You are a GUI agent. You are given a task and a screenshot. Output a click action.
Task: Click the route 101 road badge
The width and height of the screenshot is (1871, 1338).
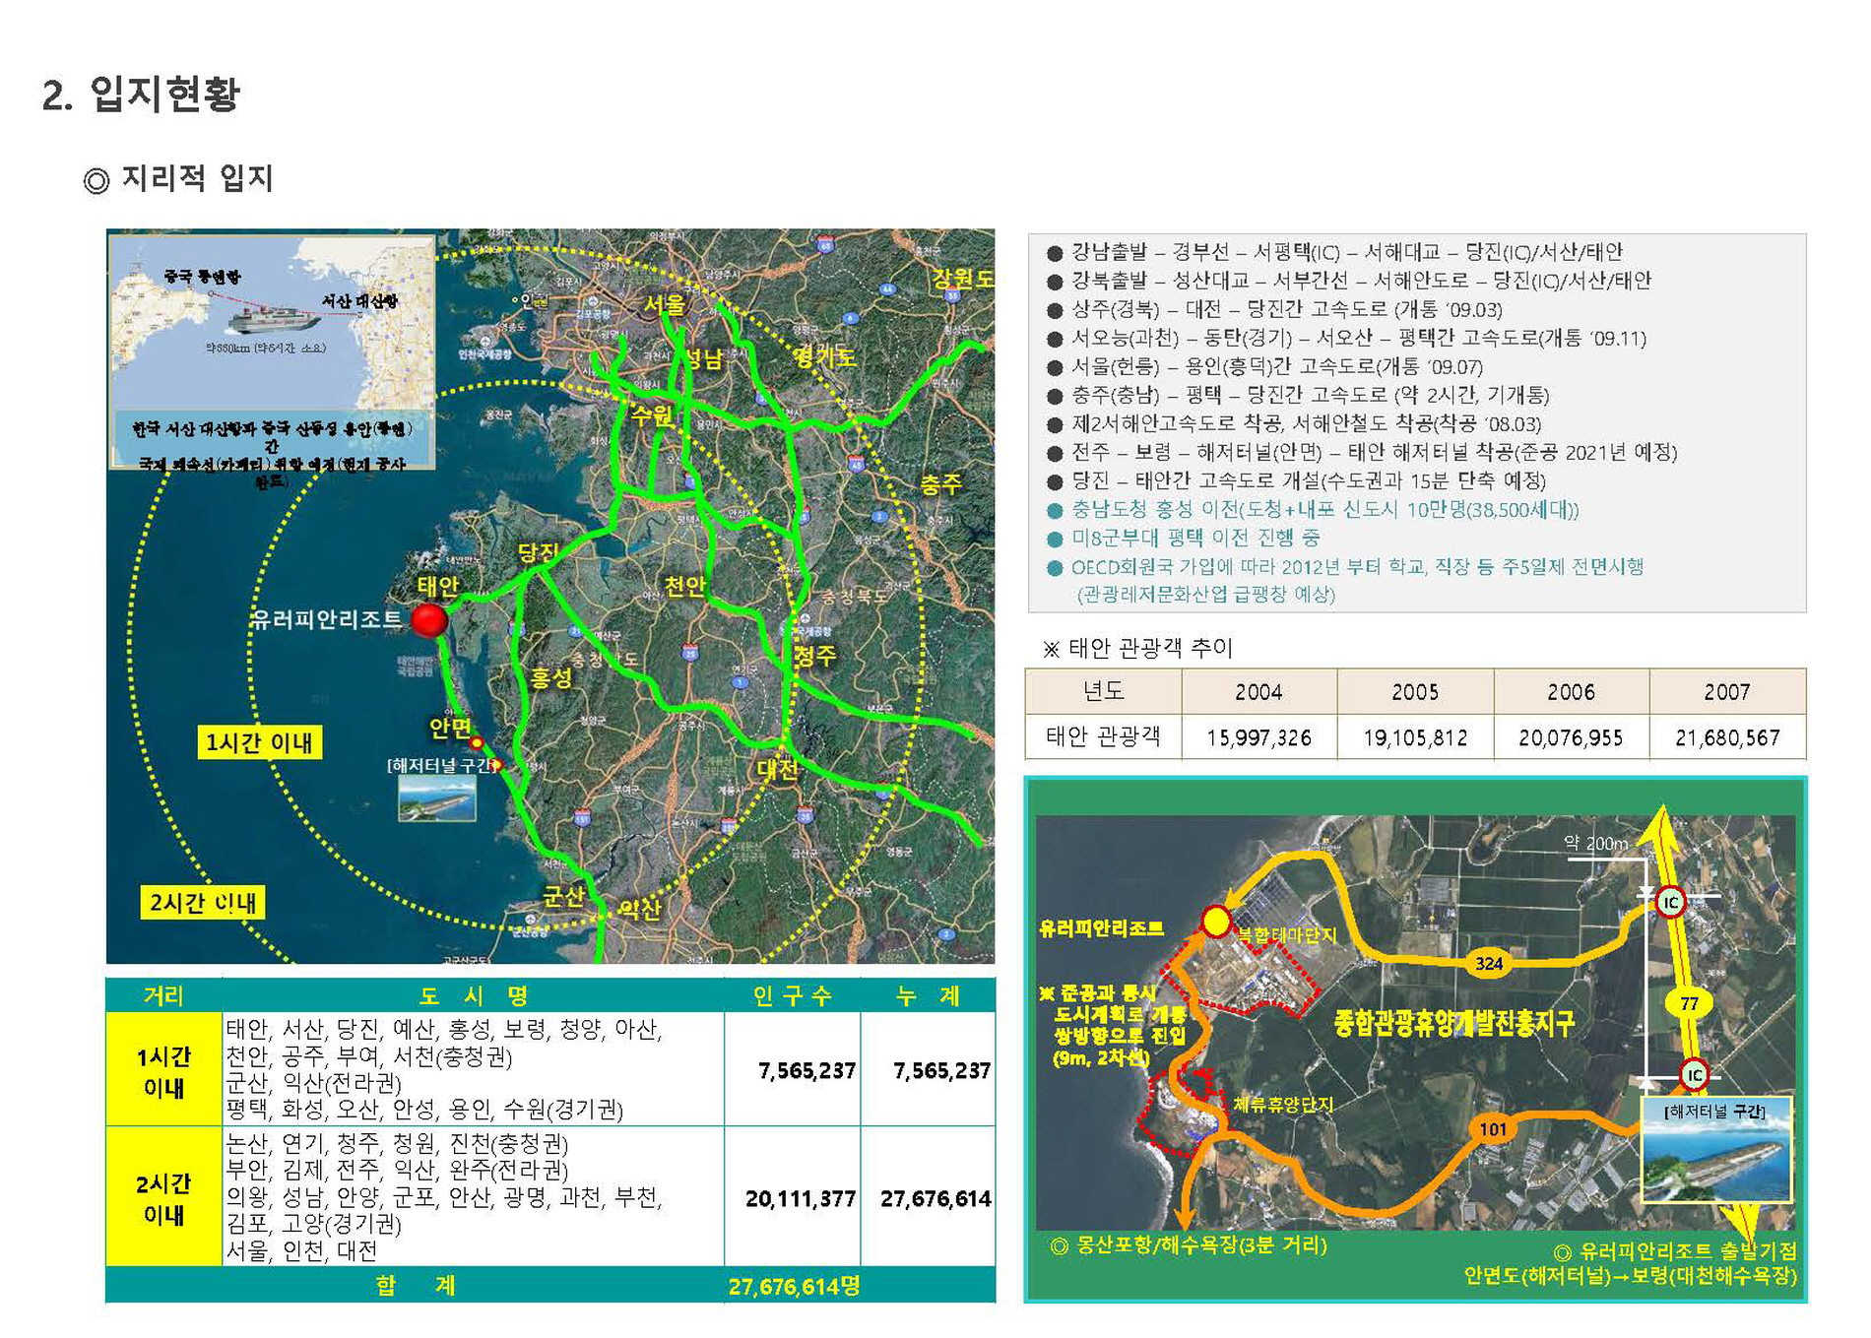(1493, 1128)
